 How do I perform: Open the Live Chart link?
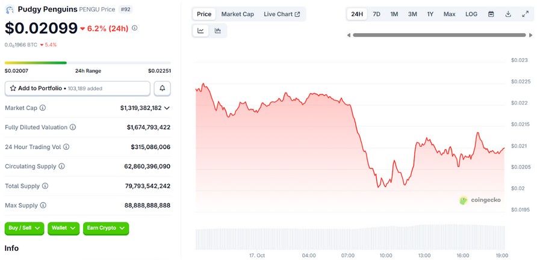click(x=282, y=14)
